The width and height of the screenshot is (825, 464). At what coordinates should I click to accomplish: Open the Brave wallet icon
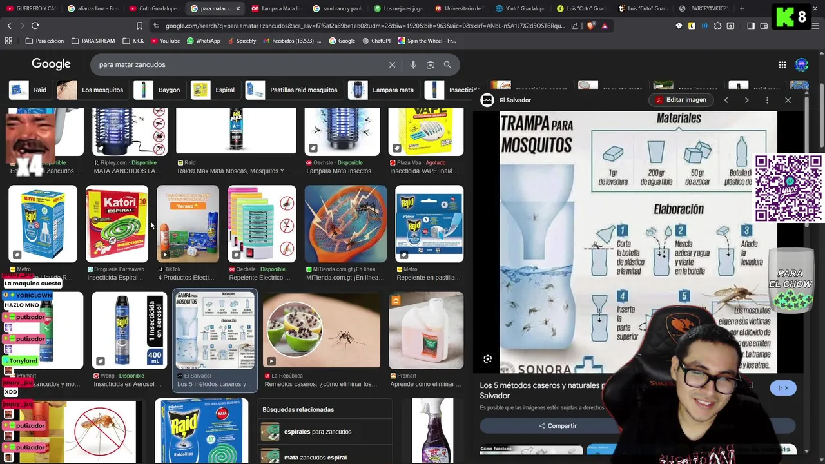click(x=764, y=26)
